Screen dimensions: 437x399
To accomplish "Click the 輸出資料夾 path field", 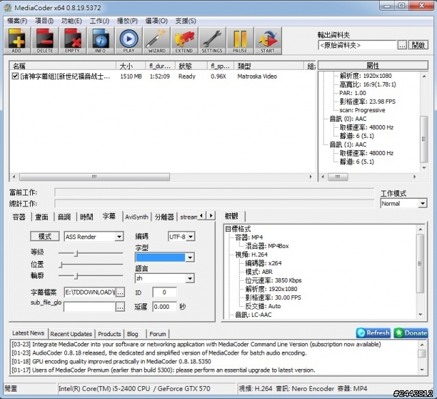I will (x=357, y=45).
